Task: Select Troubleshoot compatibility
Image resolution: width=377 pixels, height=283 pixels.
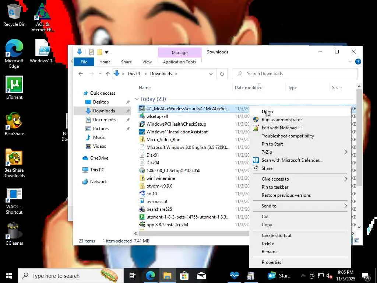Action: pos(300,136)
